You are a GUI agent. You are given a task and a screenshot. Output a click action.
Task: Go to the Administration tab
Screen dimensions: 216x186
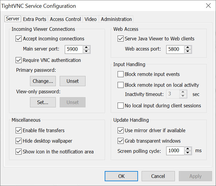pyautogui.click(x=116, y=19)
